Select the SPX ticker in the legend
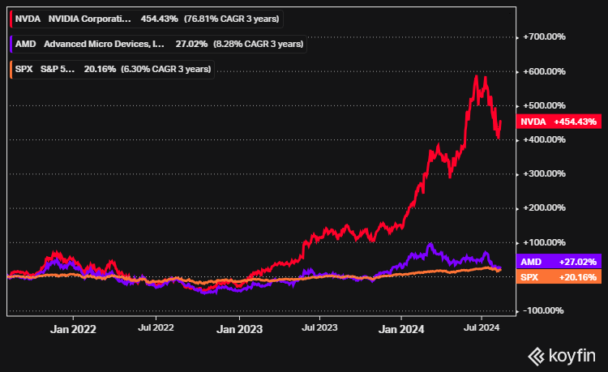Viewport: 608px width, 372px height. click(x=24, y=70)
